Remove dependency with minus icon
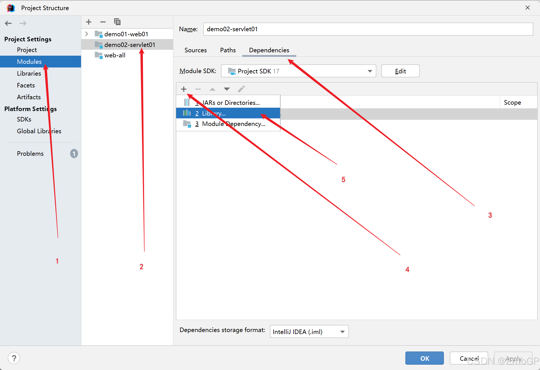The image size is (540, 370). click(x=198, y=89)
